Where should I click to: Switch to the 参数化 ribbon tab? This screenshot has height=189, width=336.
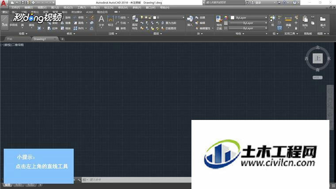pos(35,12)
